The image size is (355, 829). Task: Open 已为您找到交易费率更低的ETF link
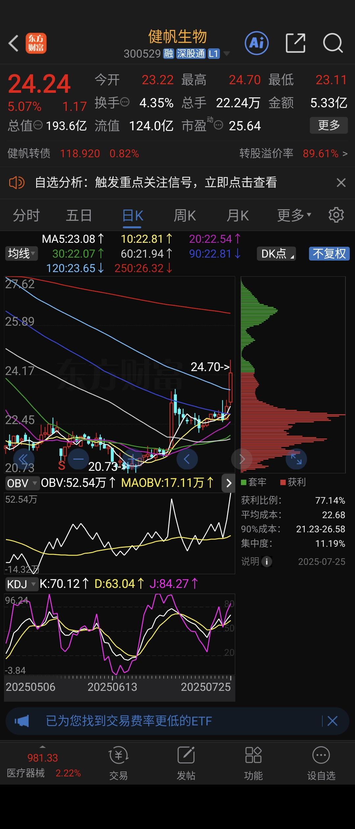[129, 721]
